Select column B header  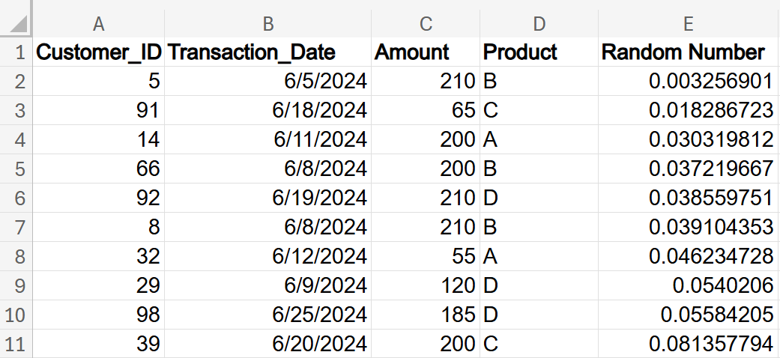pyautogui.click(x=267, y=24)
